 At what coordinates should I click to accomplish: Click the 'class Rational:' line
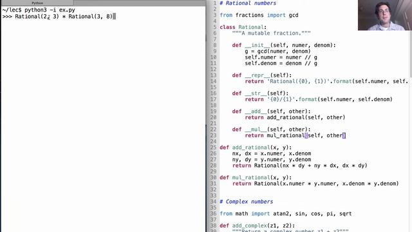point(243,27)
